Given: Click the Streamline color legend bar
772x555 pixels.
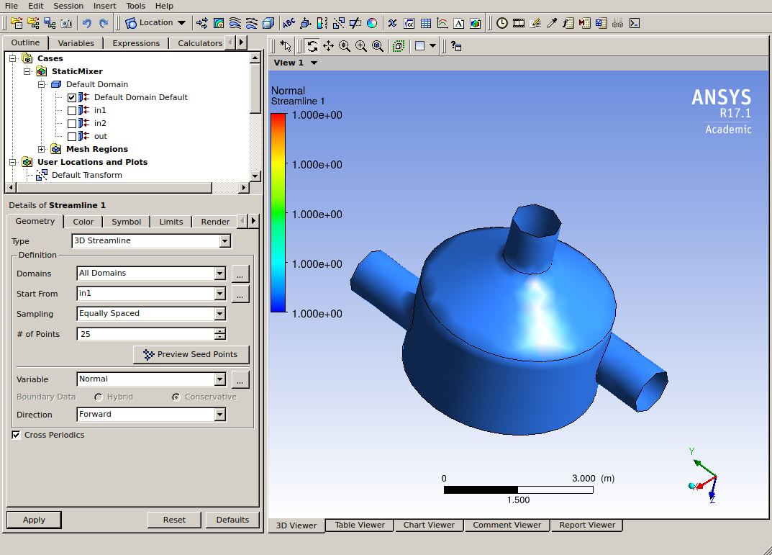Looking at the screenshot, I should click(278, 213).
